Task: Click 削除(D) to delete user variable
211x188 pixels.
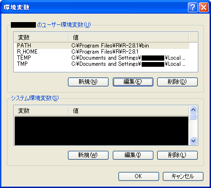Action: coord(177,82)
